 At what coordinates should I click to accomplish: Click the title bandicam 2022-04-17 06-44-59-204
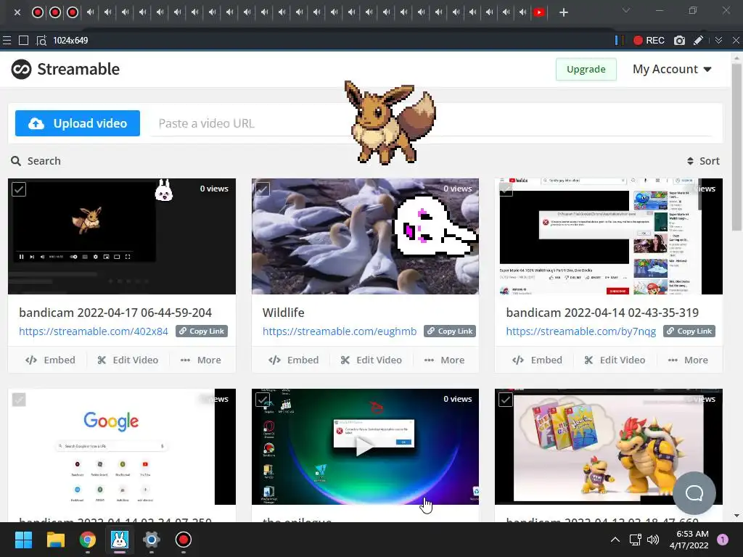(x=115, y=313)
